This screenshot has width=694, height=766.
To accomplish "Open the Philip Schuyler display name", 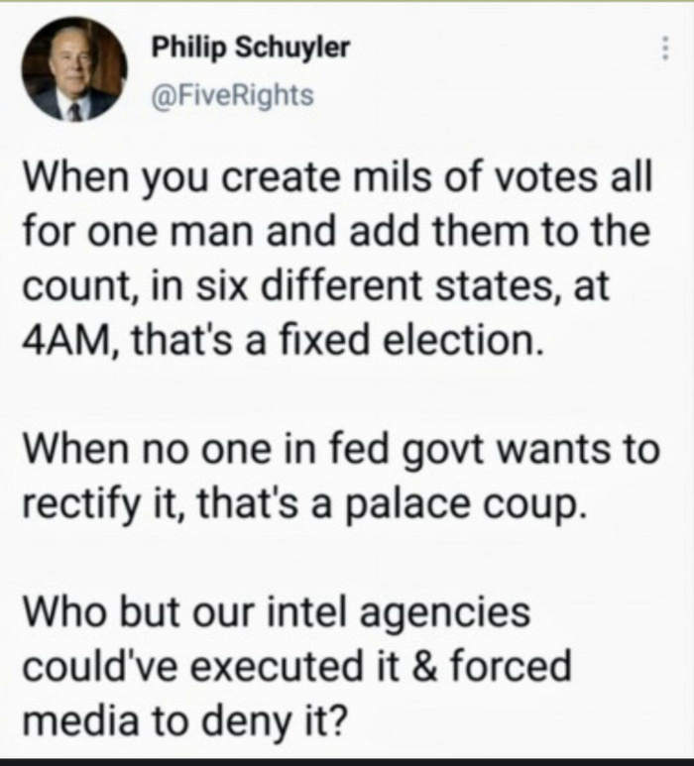I will point(250,48).
